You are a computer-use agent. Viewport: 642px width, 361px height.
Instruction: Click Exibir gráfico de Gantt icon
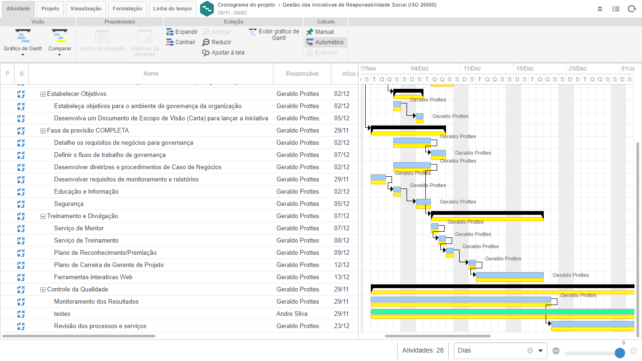pyautogui.click(x=253, y=32)
